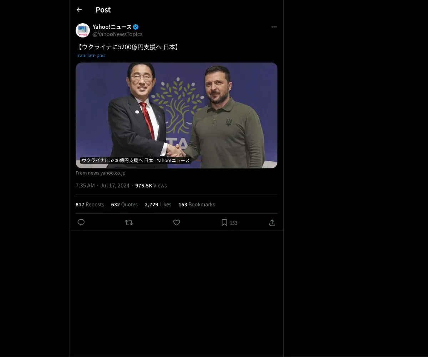Screen dimensions: 428x357
Task: Open Yahoo!ニュース profile avatar
Action: pos(83,30)
